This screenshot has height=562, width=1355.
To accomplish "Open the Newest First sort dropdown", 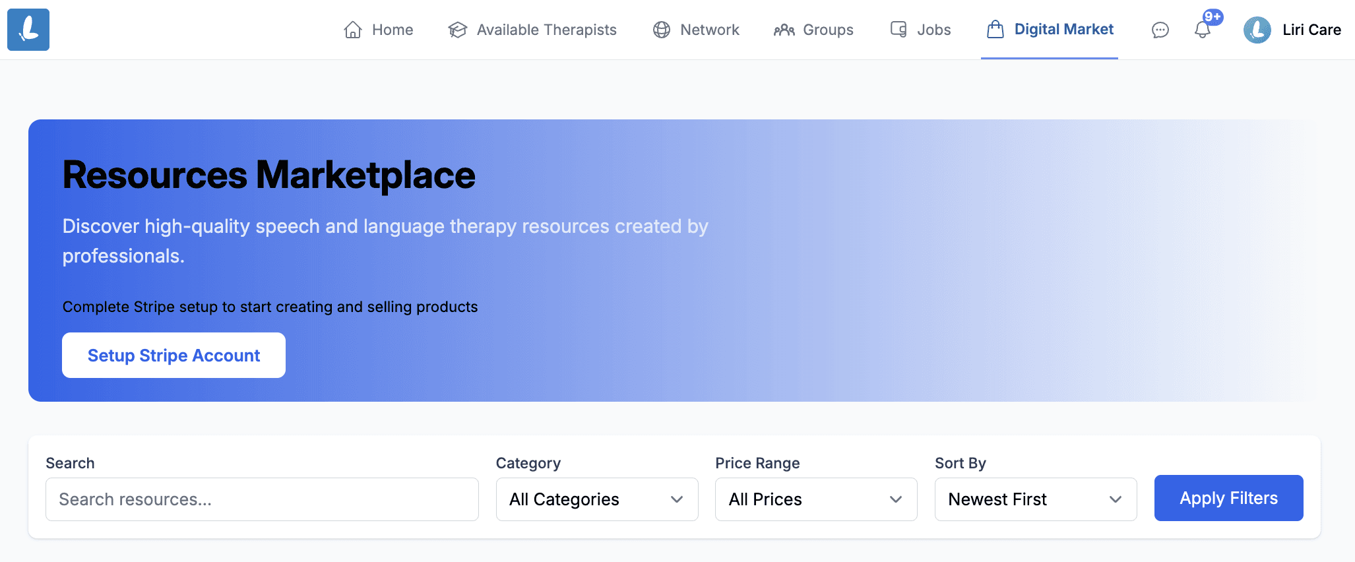I will (1036, 499).
